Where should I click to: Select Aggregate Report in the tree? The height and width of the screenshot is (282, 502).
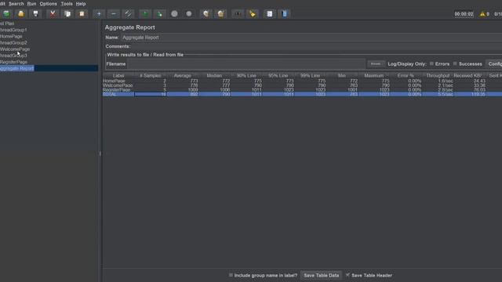coord(16,68)
